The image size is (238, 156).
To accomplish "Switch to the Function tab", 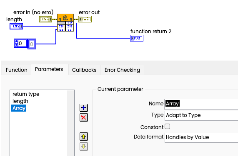I will pos(17,70).
